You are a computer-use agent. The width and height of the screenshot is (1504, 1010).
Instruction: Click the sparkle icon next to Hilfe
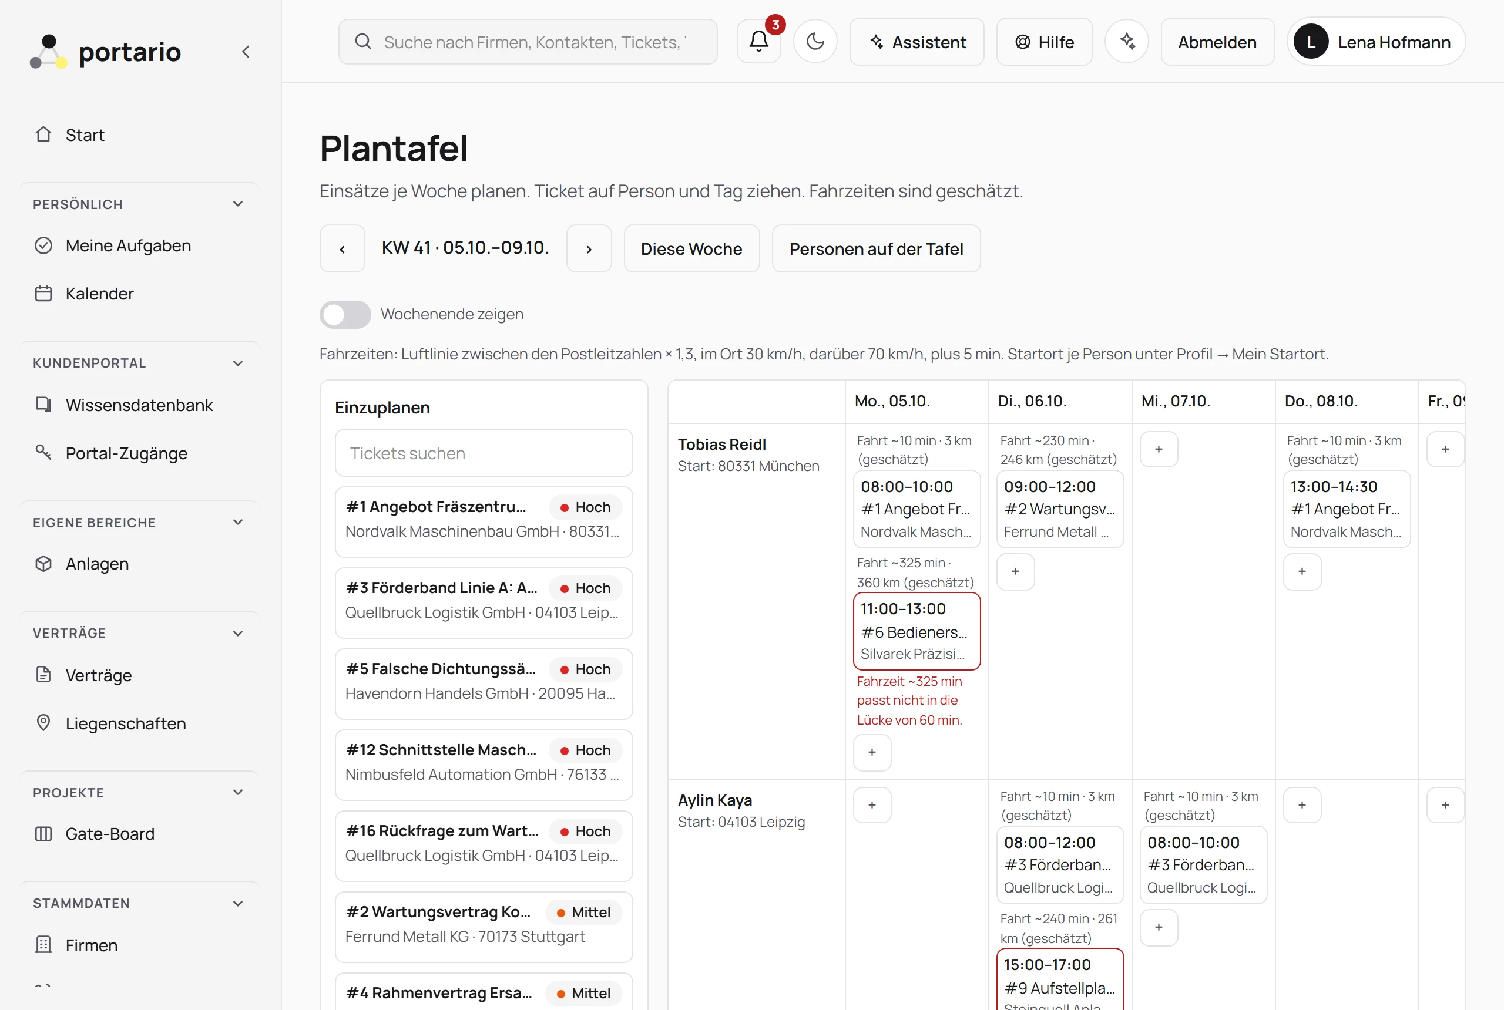(1127, 42)
